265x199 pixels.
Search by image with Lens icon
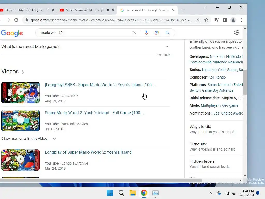pos(157,33)
